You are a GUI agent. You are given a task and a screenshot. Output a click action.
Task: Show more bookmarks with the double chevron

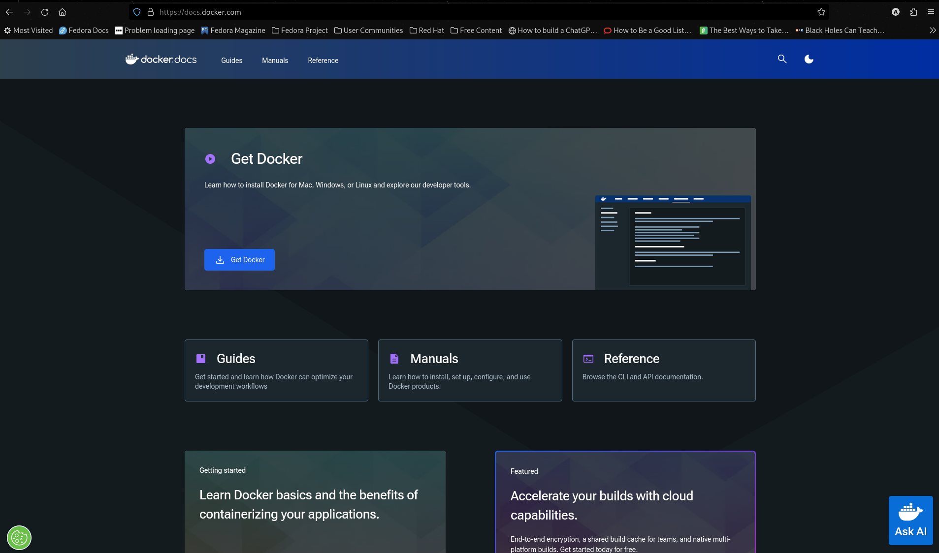click(933, 31)
